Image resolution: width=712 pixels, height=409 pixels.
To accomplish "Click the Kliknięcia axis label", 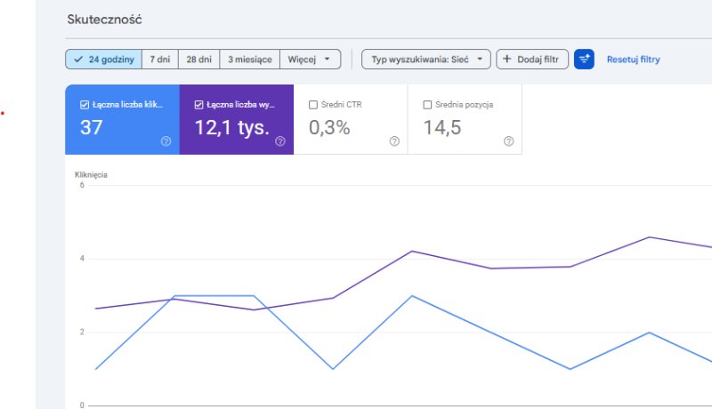I will [91, 174].
